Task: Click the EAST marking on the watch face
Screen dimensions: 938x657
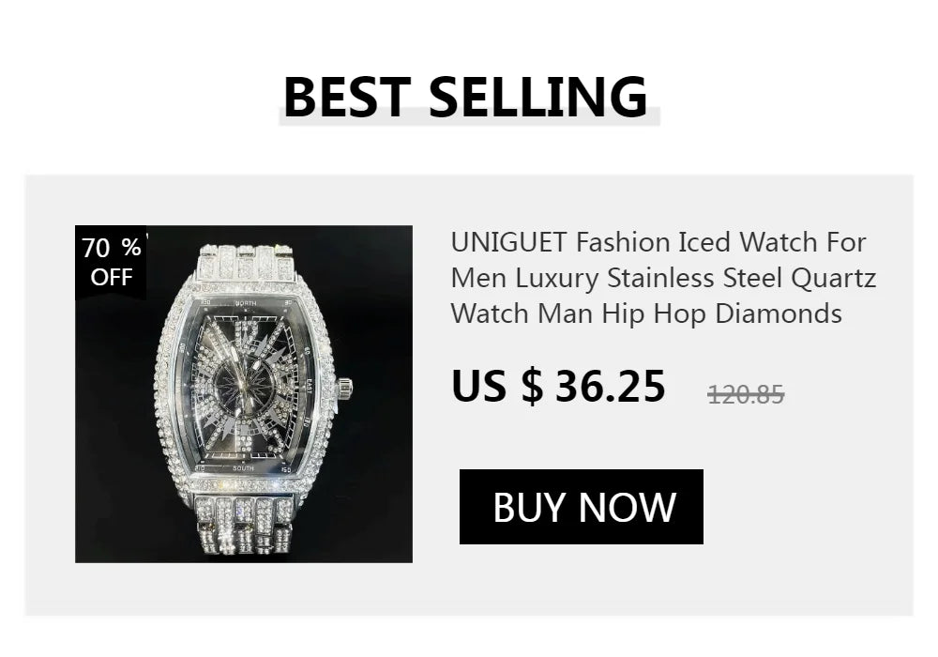Action: coord(310,387)
